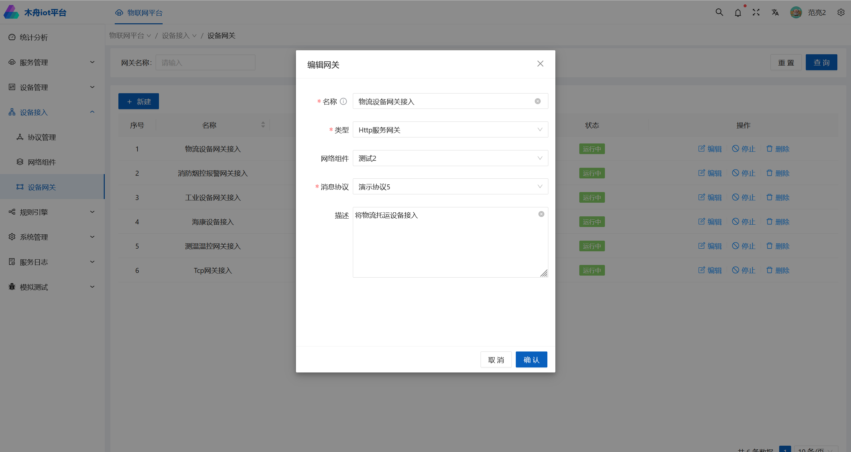Cancel the dialog with 取消

[496, 360]
